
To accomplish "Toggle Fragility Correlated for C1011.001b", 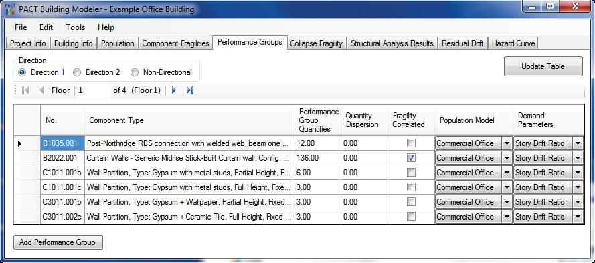I will click(x=411, y=172).
